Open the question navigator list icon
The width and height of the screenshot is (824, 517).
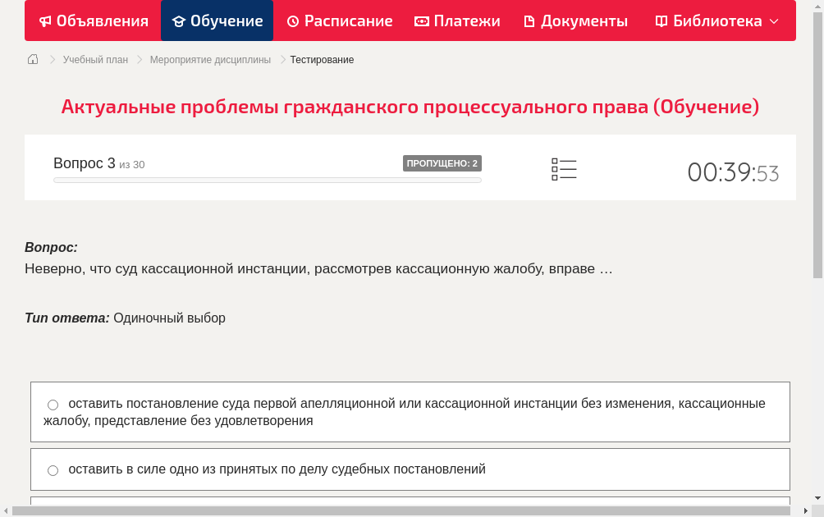[564, 168]
